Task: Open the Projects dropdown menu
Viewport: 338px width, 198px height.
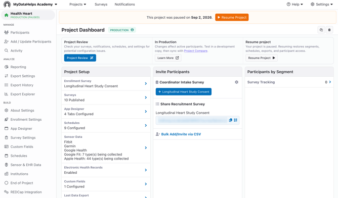Action: point(77,5)
